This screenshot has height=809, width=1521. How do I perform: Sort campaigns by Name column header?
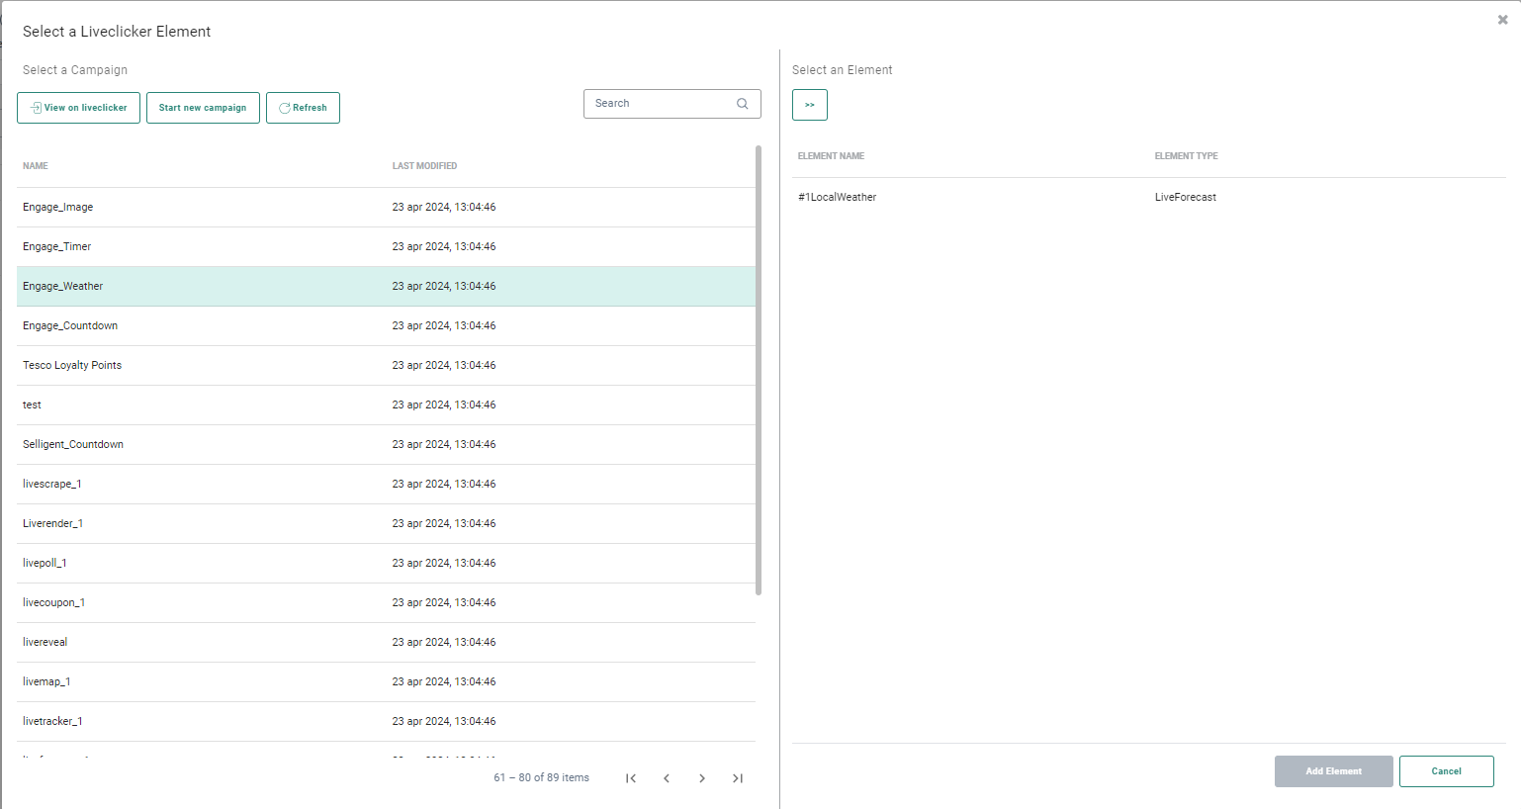click(36, 166)
